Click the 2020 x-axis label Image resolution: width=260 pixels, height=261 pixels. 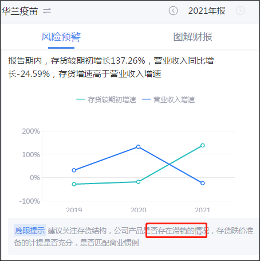click(139, 210)
